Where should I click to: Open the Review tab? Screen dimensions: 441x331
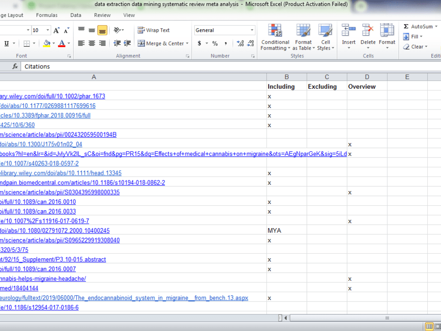pyautogui.click(x=102, y=15)
